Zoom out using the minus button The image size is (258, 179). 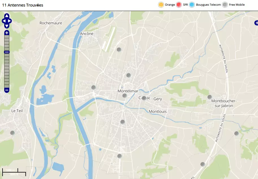click(x=7, y=90)
